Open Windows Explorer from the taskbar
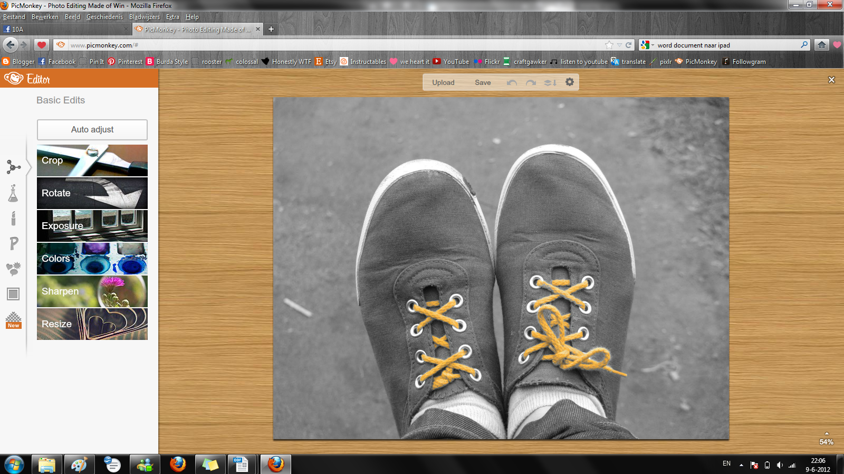The width and height of the screenshot is (844, 474). pyautogui.click(x=47, y=464)
